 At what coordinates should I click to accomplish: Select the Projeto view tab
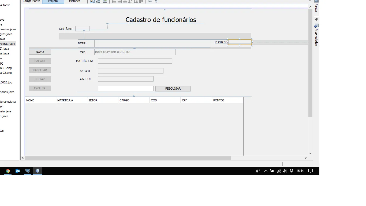point(53,1)
